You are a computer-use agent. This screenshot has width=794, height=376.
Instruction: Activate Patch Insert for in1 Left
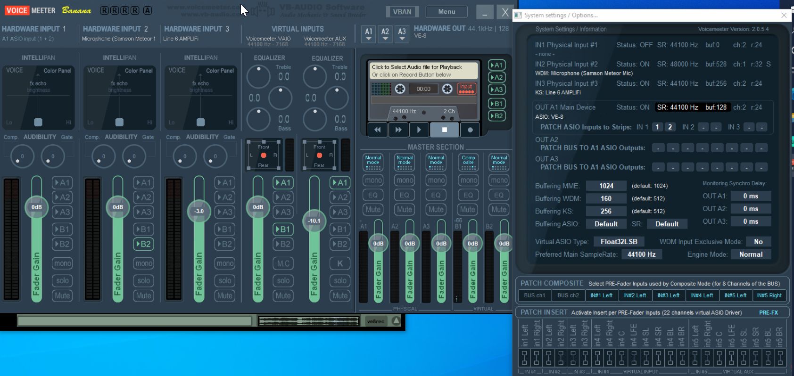(524, 359)
